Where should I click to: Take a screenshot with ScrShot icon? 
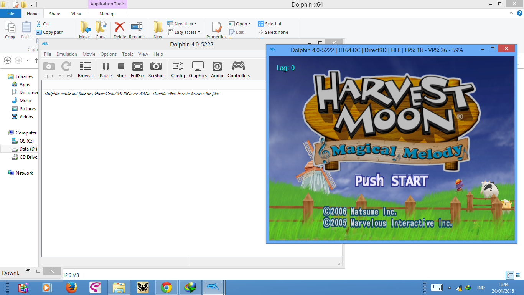(156, 70)
